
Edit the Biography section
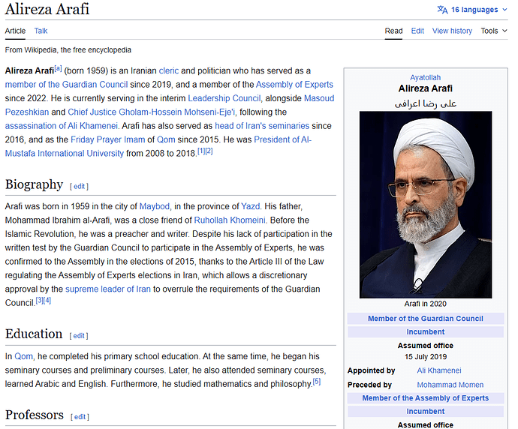pos(79,186)
